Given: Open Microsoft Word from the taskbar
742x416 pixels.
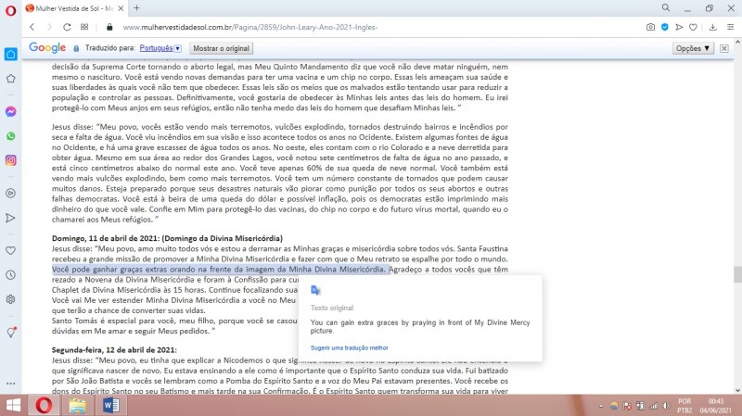Looking at the screenshot, I should (111, 405).
